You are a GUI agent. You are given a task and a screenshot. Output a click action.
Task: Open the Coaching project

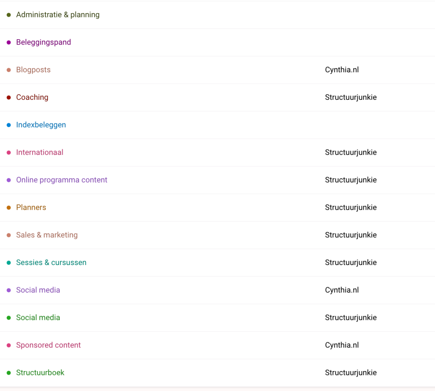(x=32, y=97)
